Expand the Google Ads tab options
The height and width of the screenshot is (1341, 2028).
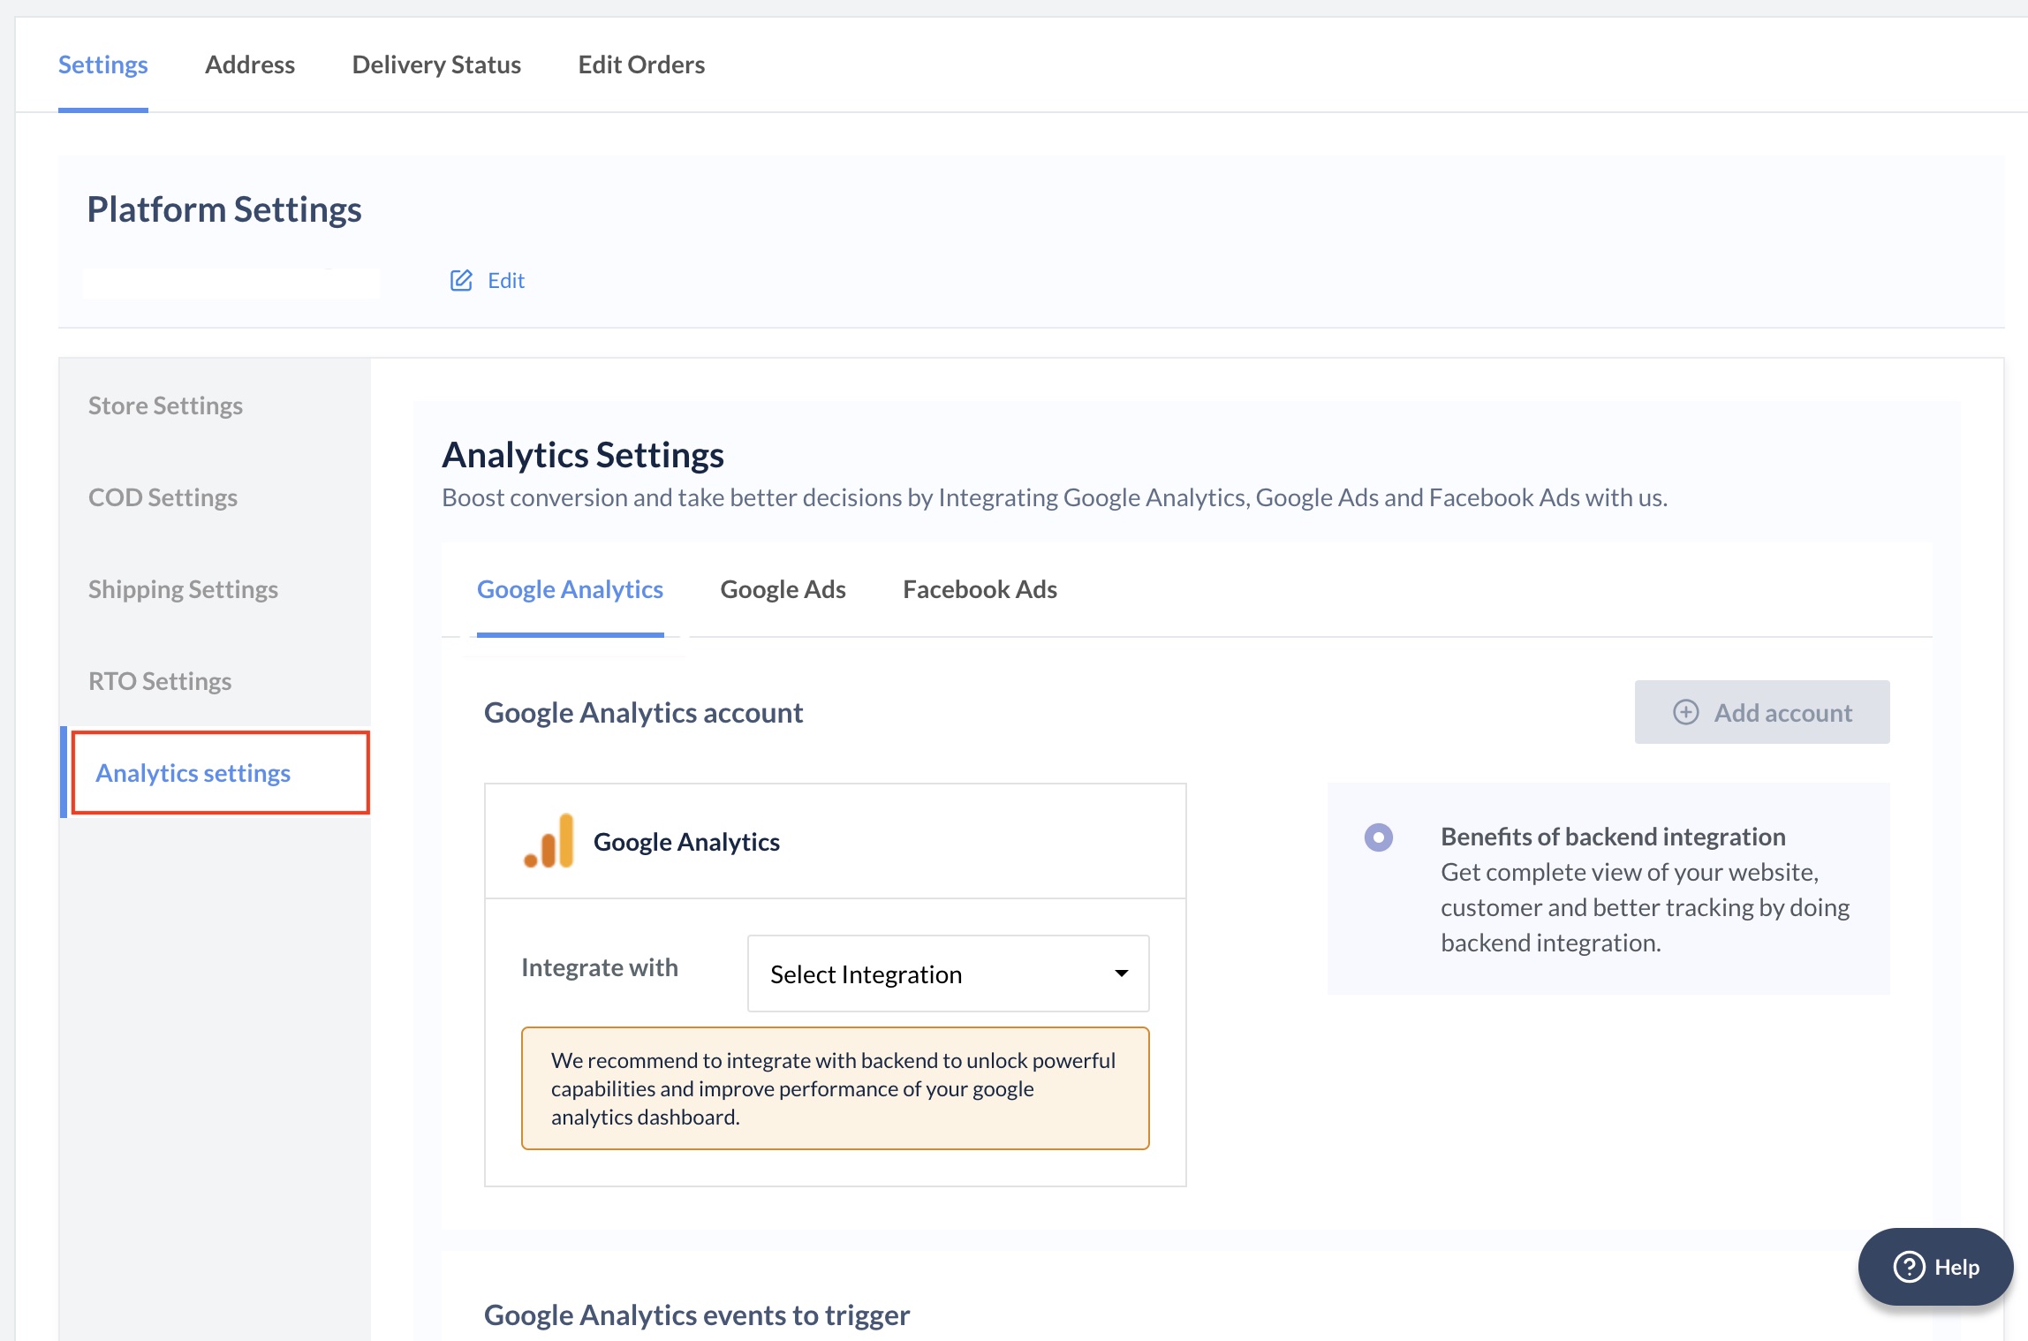(783, 588)
